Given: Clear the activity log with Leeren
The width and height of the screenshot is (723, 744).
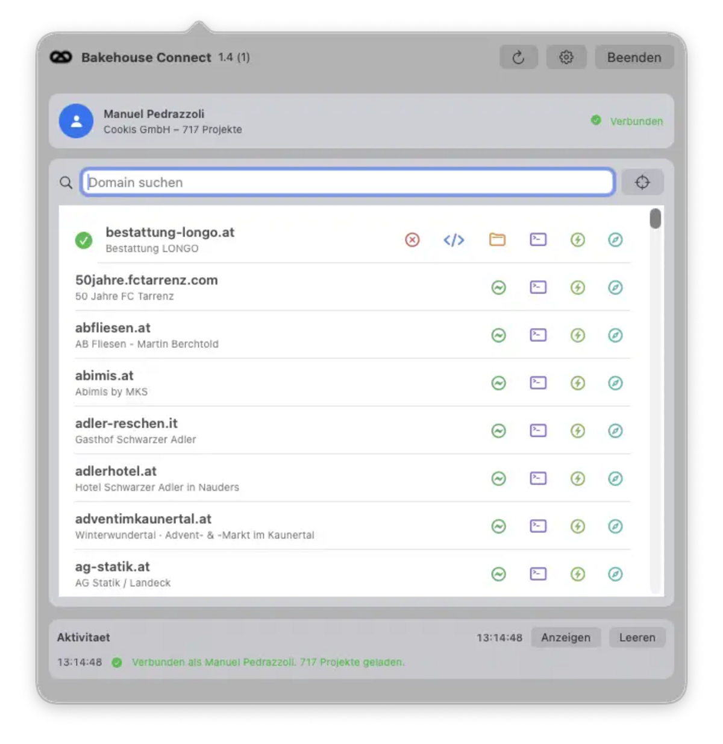Looking at the screenshot, I should 637,637.
